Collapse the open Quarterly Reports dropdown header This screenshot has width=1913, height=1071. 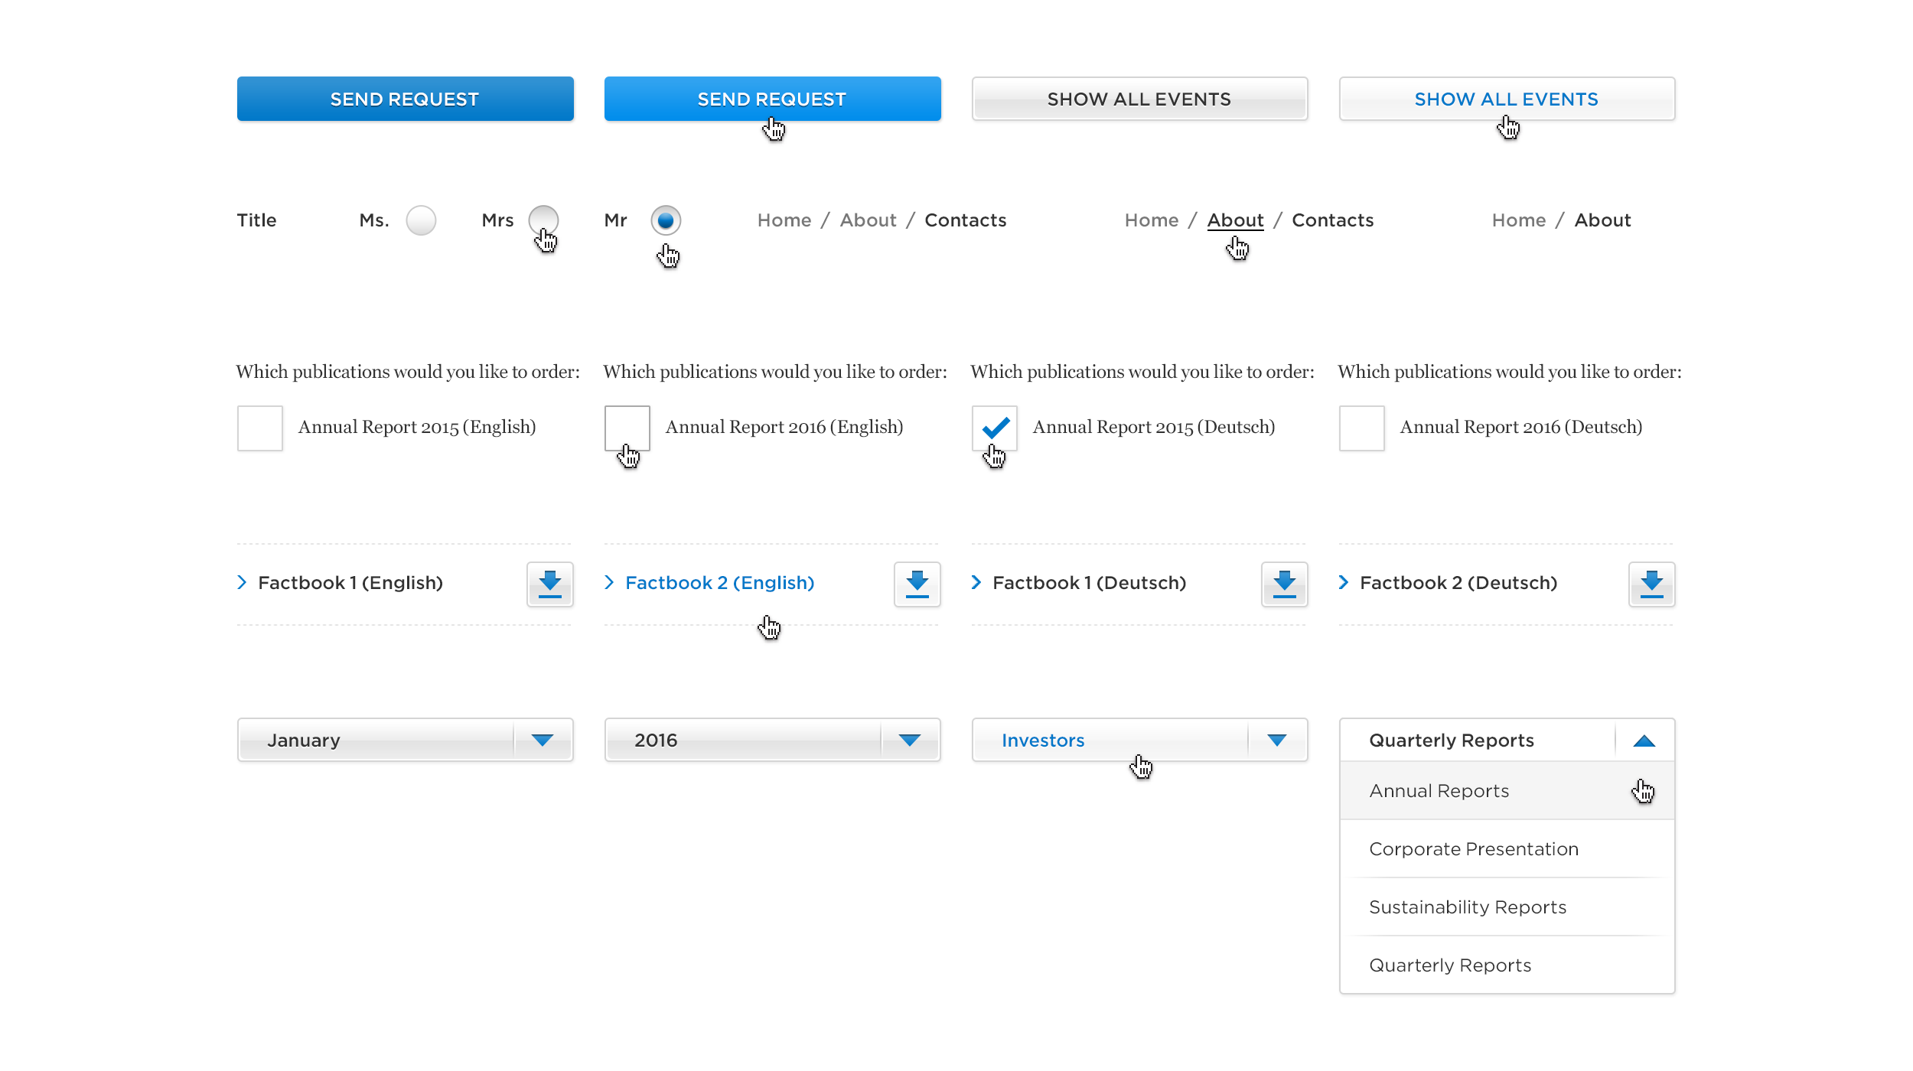[x=1507, y=740]
